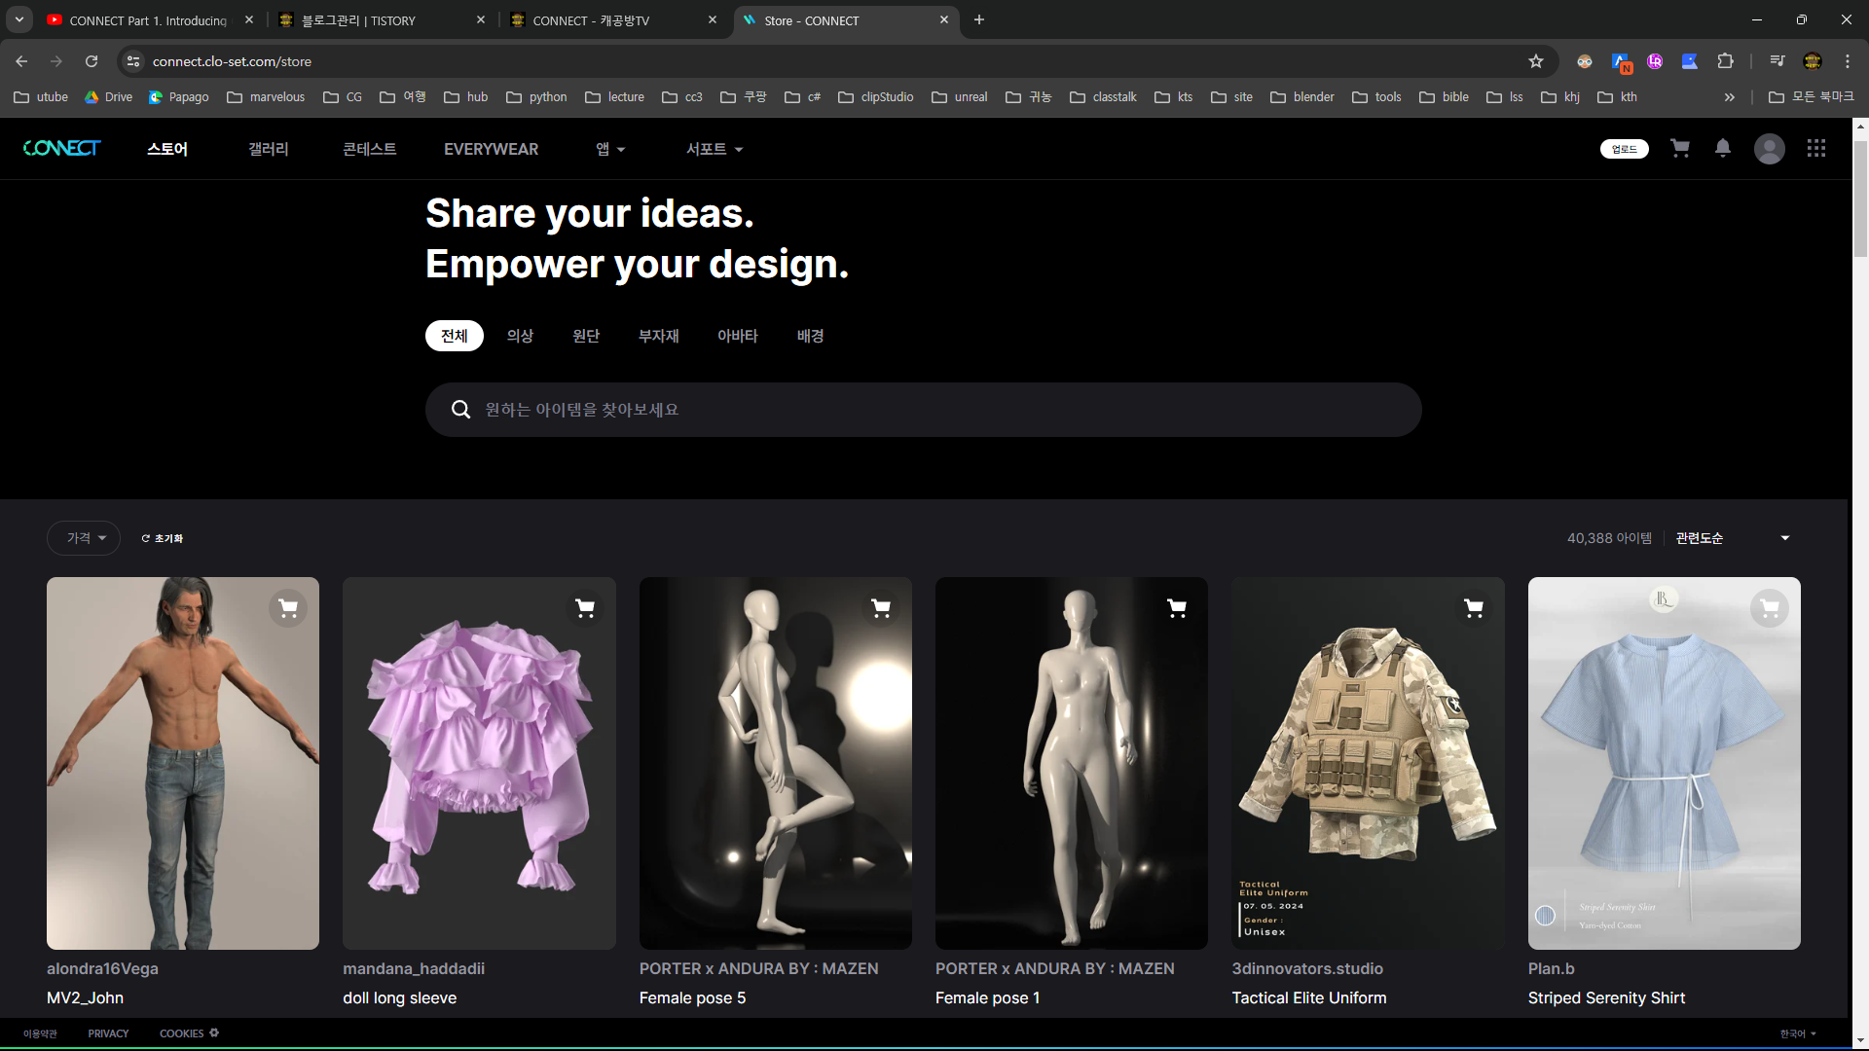Expand the 가격 price filter dropdown
The image size is (1869, 1051).
coord(84,538)
